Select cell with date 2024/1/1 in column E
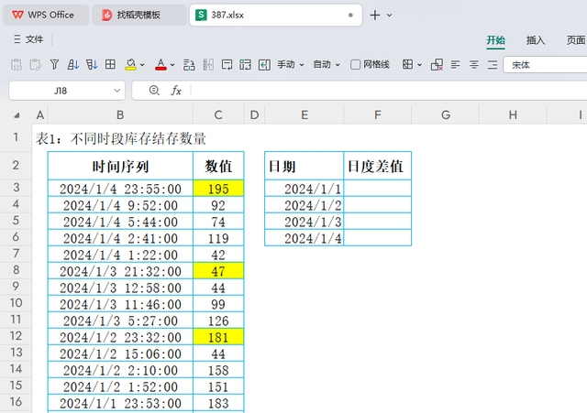 [x=304, y=189]
